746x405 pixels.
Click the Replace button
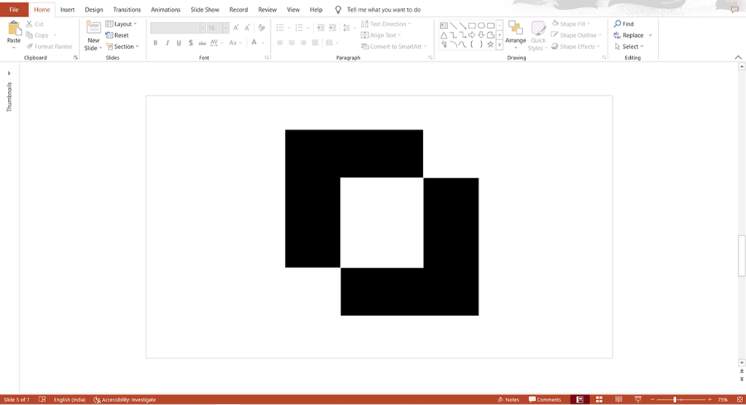629,35
